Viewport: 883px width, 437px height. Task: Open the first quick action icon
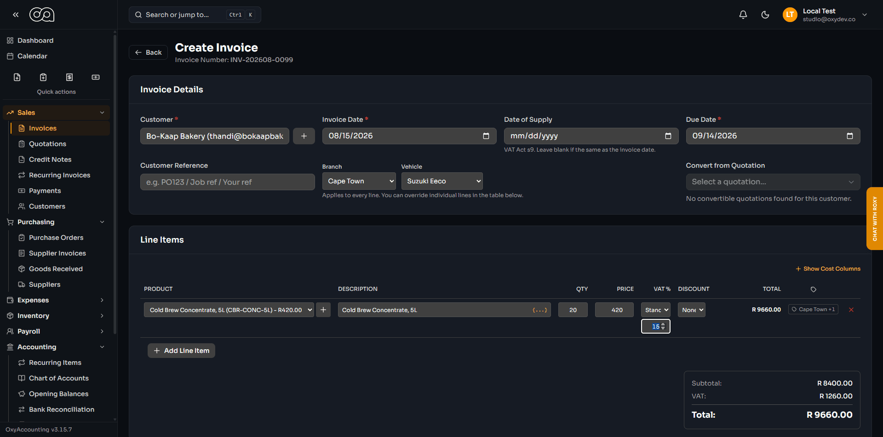[x=17, y=77]
